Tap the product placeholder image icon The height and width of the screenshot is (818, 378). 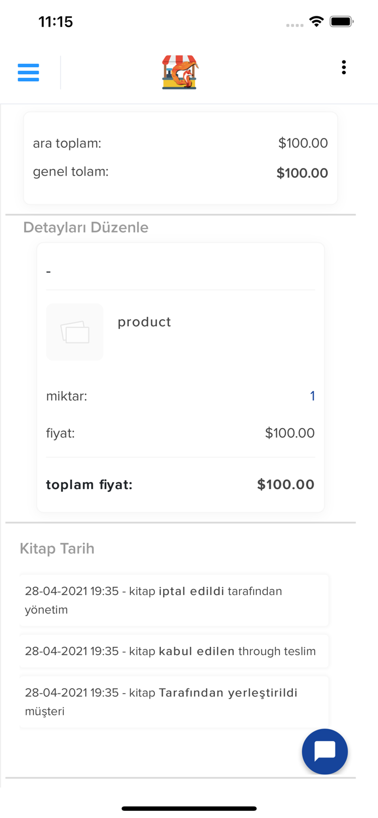(x=75, y=332)
